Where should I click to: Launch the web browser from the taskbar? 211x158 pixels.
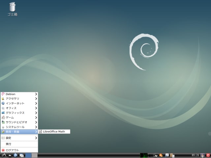[15, 155]
